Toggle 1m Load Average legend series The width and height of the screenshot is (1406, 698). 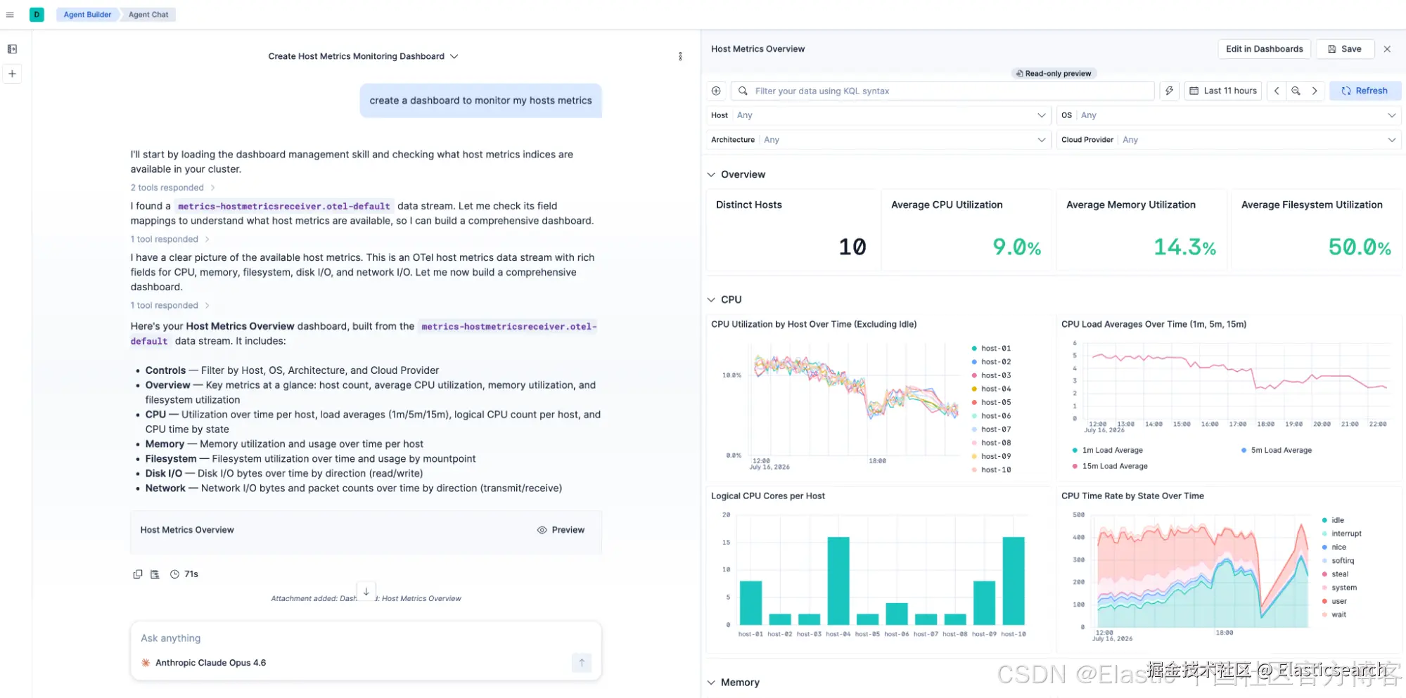[x=1107, y=451]
